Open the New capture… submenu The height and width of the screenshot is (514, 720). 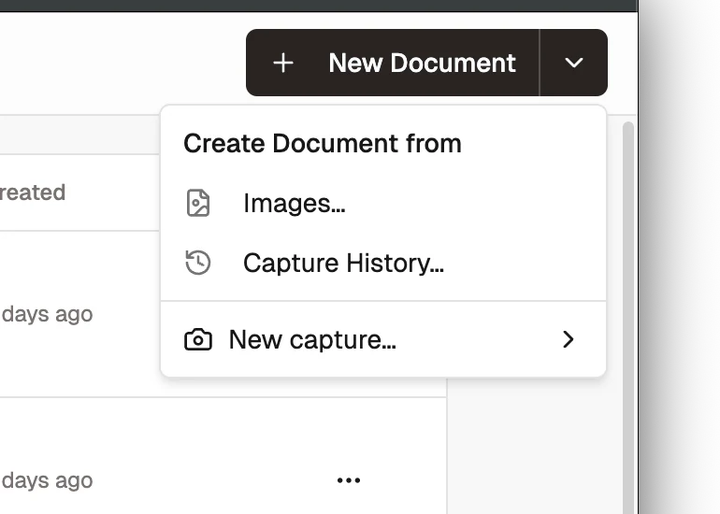pos(383,339)
